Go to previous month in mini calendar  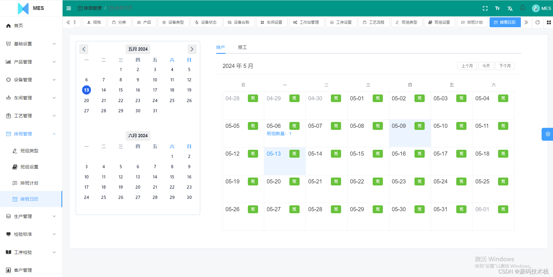point(84,49)
